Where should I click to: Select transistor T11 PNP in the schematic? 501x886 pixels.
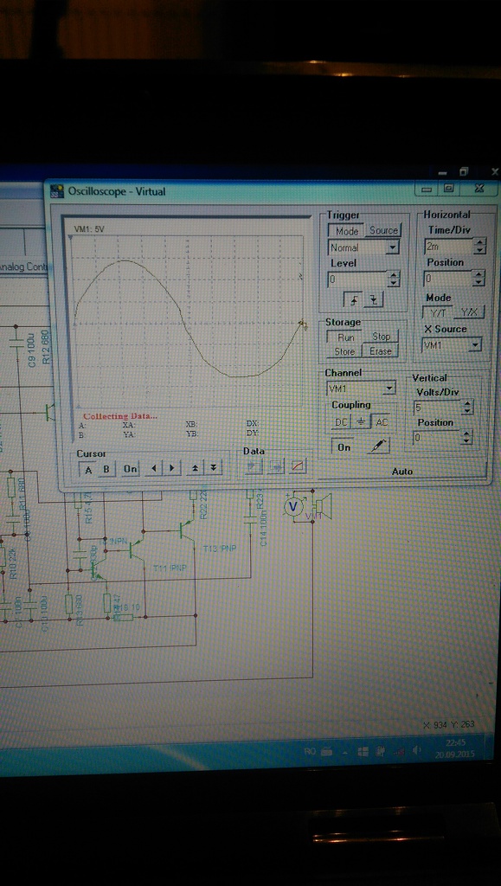click(x=136, y=549)
